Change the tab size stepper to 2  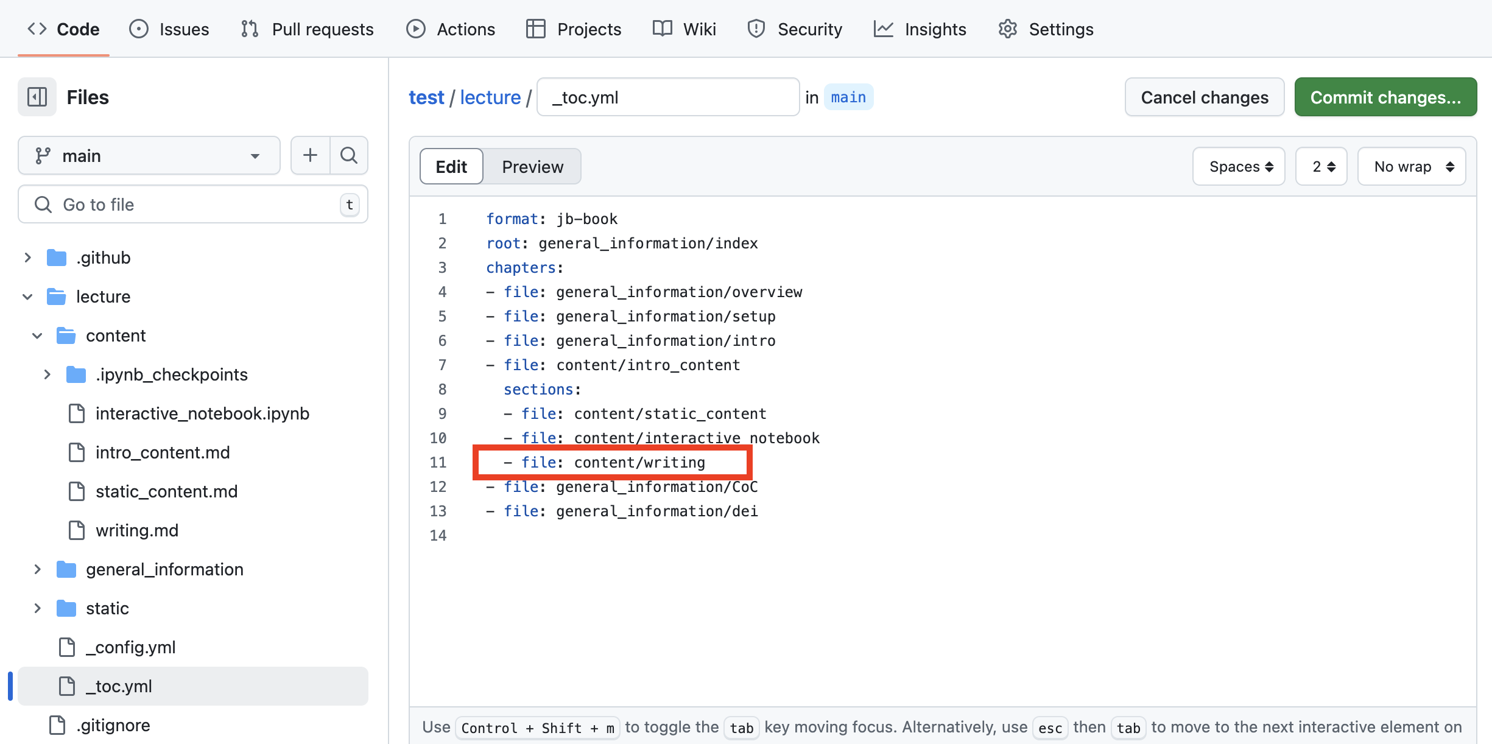pos(1321,166)
